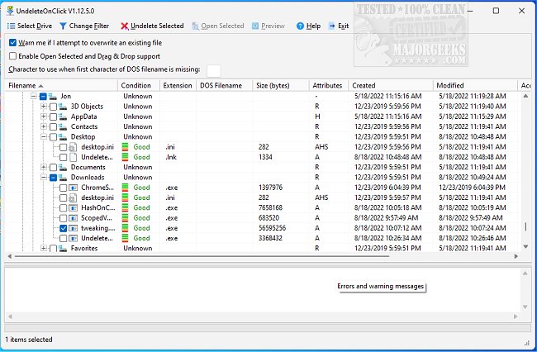Expand the Contacts folder node
Viewport: 537px width, 352px height.
pos(44,126)
